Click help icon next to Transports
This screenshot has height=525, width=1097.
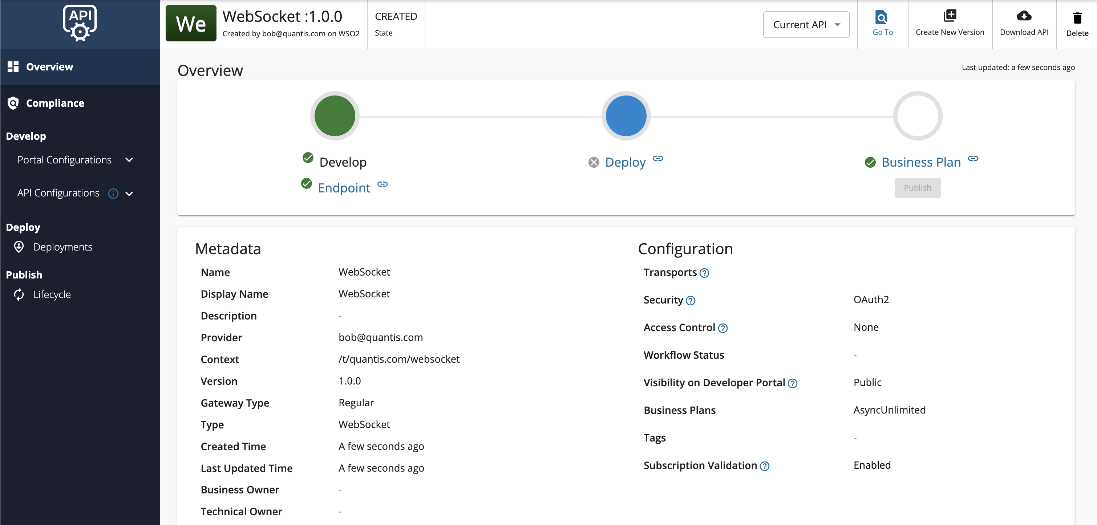(704, 273)
